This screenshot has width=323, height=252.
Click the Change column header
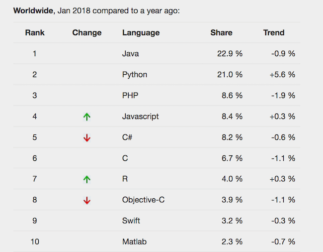(87, 33)
